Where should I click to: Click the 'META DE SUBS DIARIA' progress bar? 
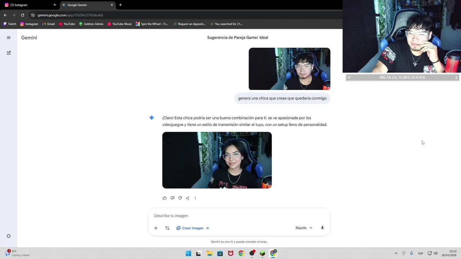[x=403, y=77]
